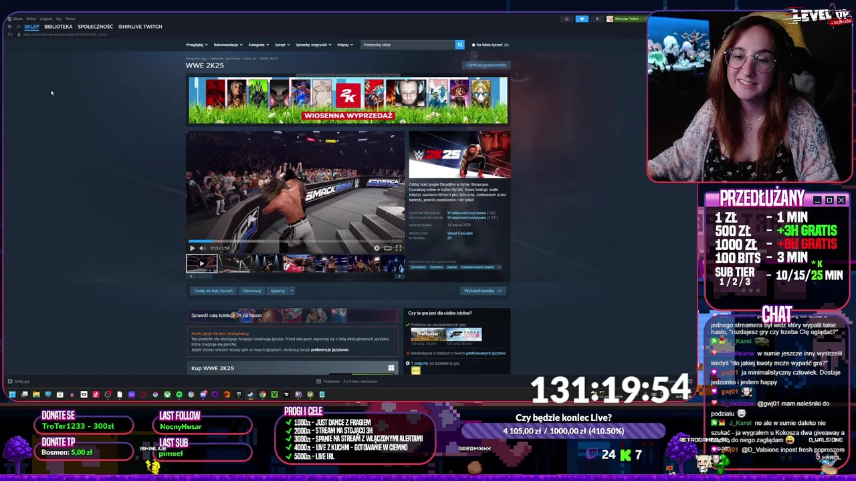
Task: Open the SPOŁECZNOŚĆ tab
Action: point(95,27)
